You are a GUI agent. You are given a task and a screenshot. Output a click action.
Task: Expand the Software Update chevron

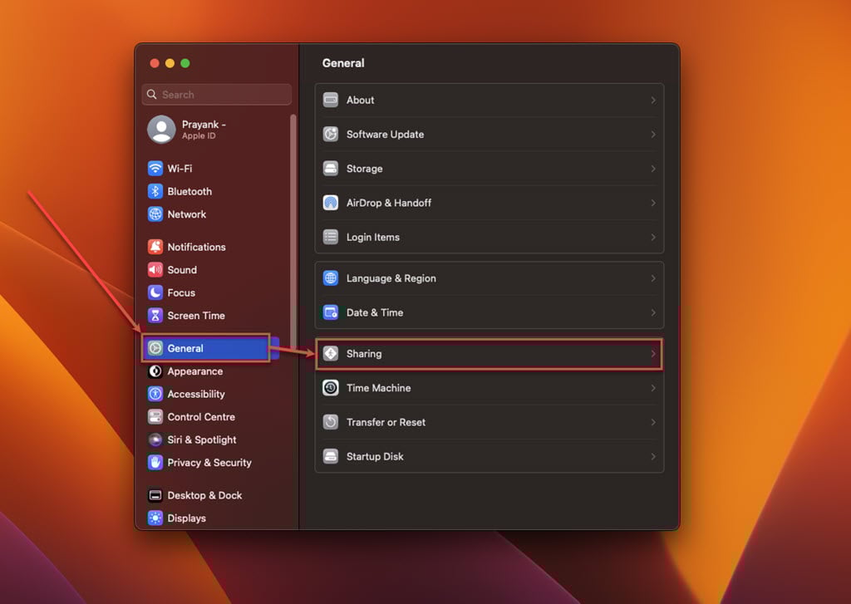pos(653,134)
